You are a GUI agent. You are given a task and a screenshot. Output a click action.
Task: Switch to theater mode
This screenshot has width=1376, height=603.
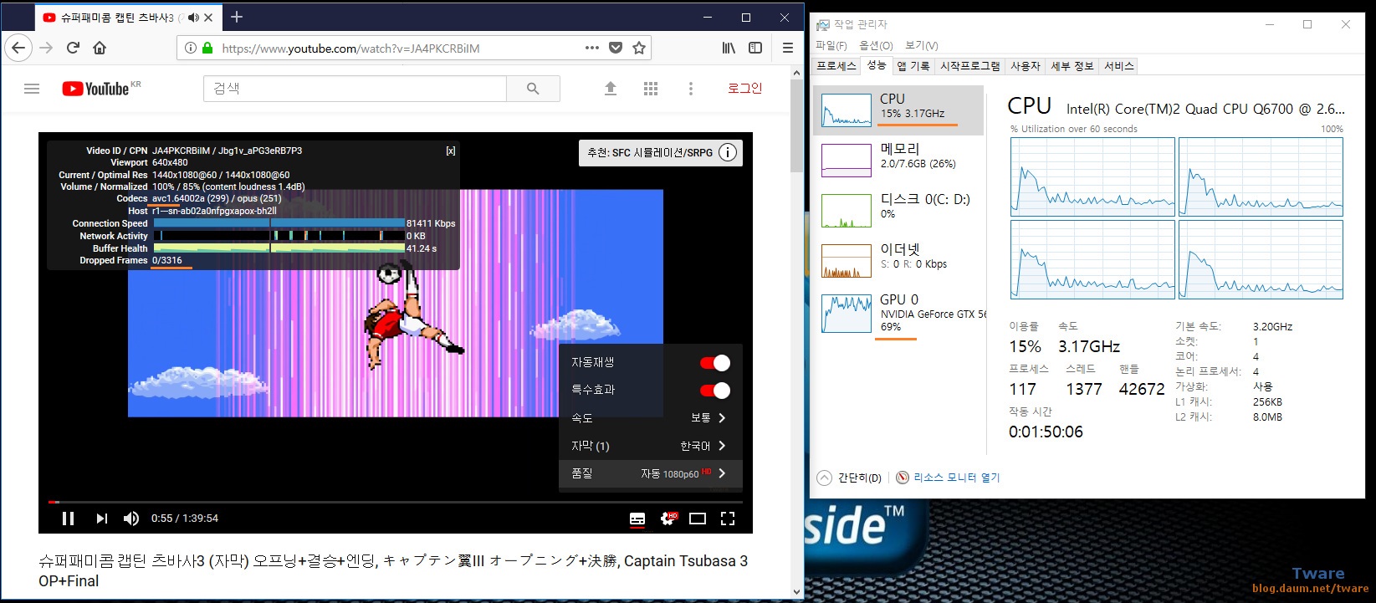point(698,519)
